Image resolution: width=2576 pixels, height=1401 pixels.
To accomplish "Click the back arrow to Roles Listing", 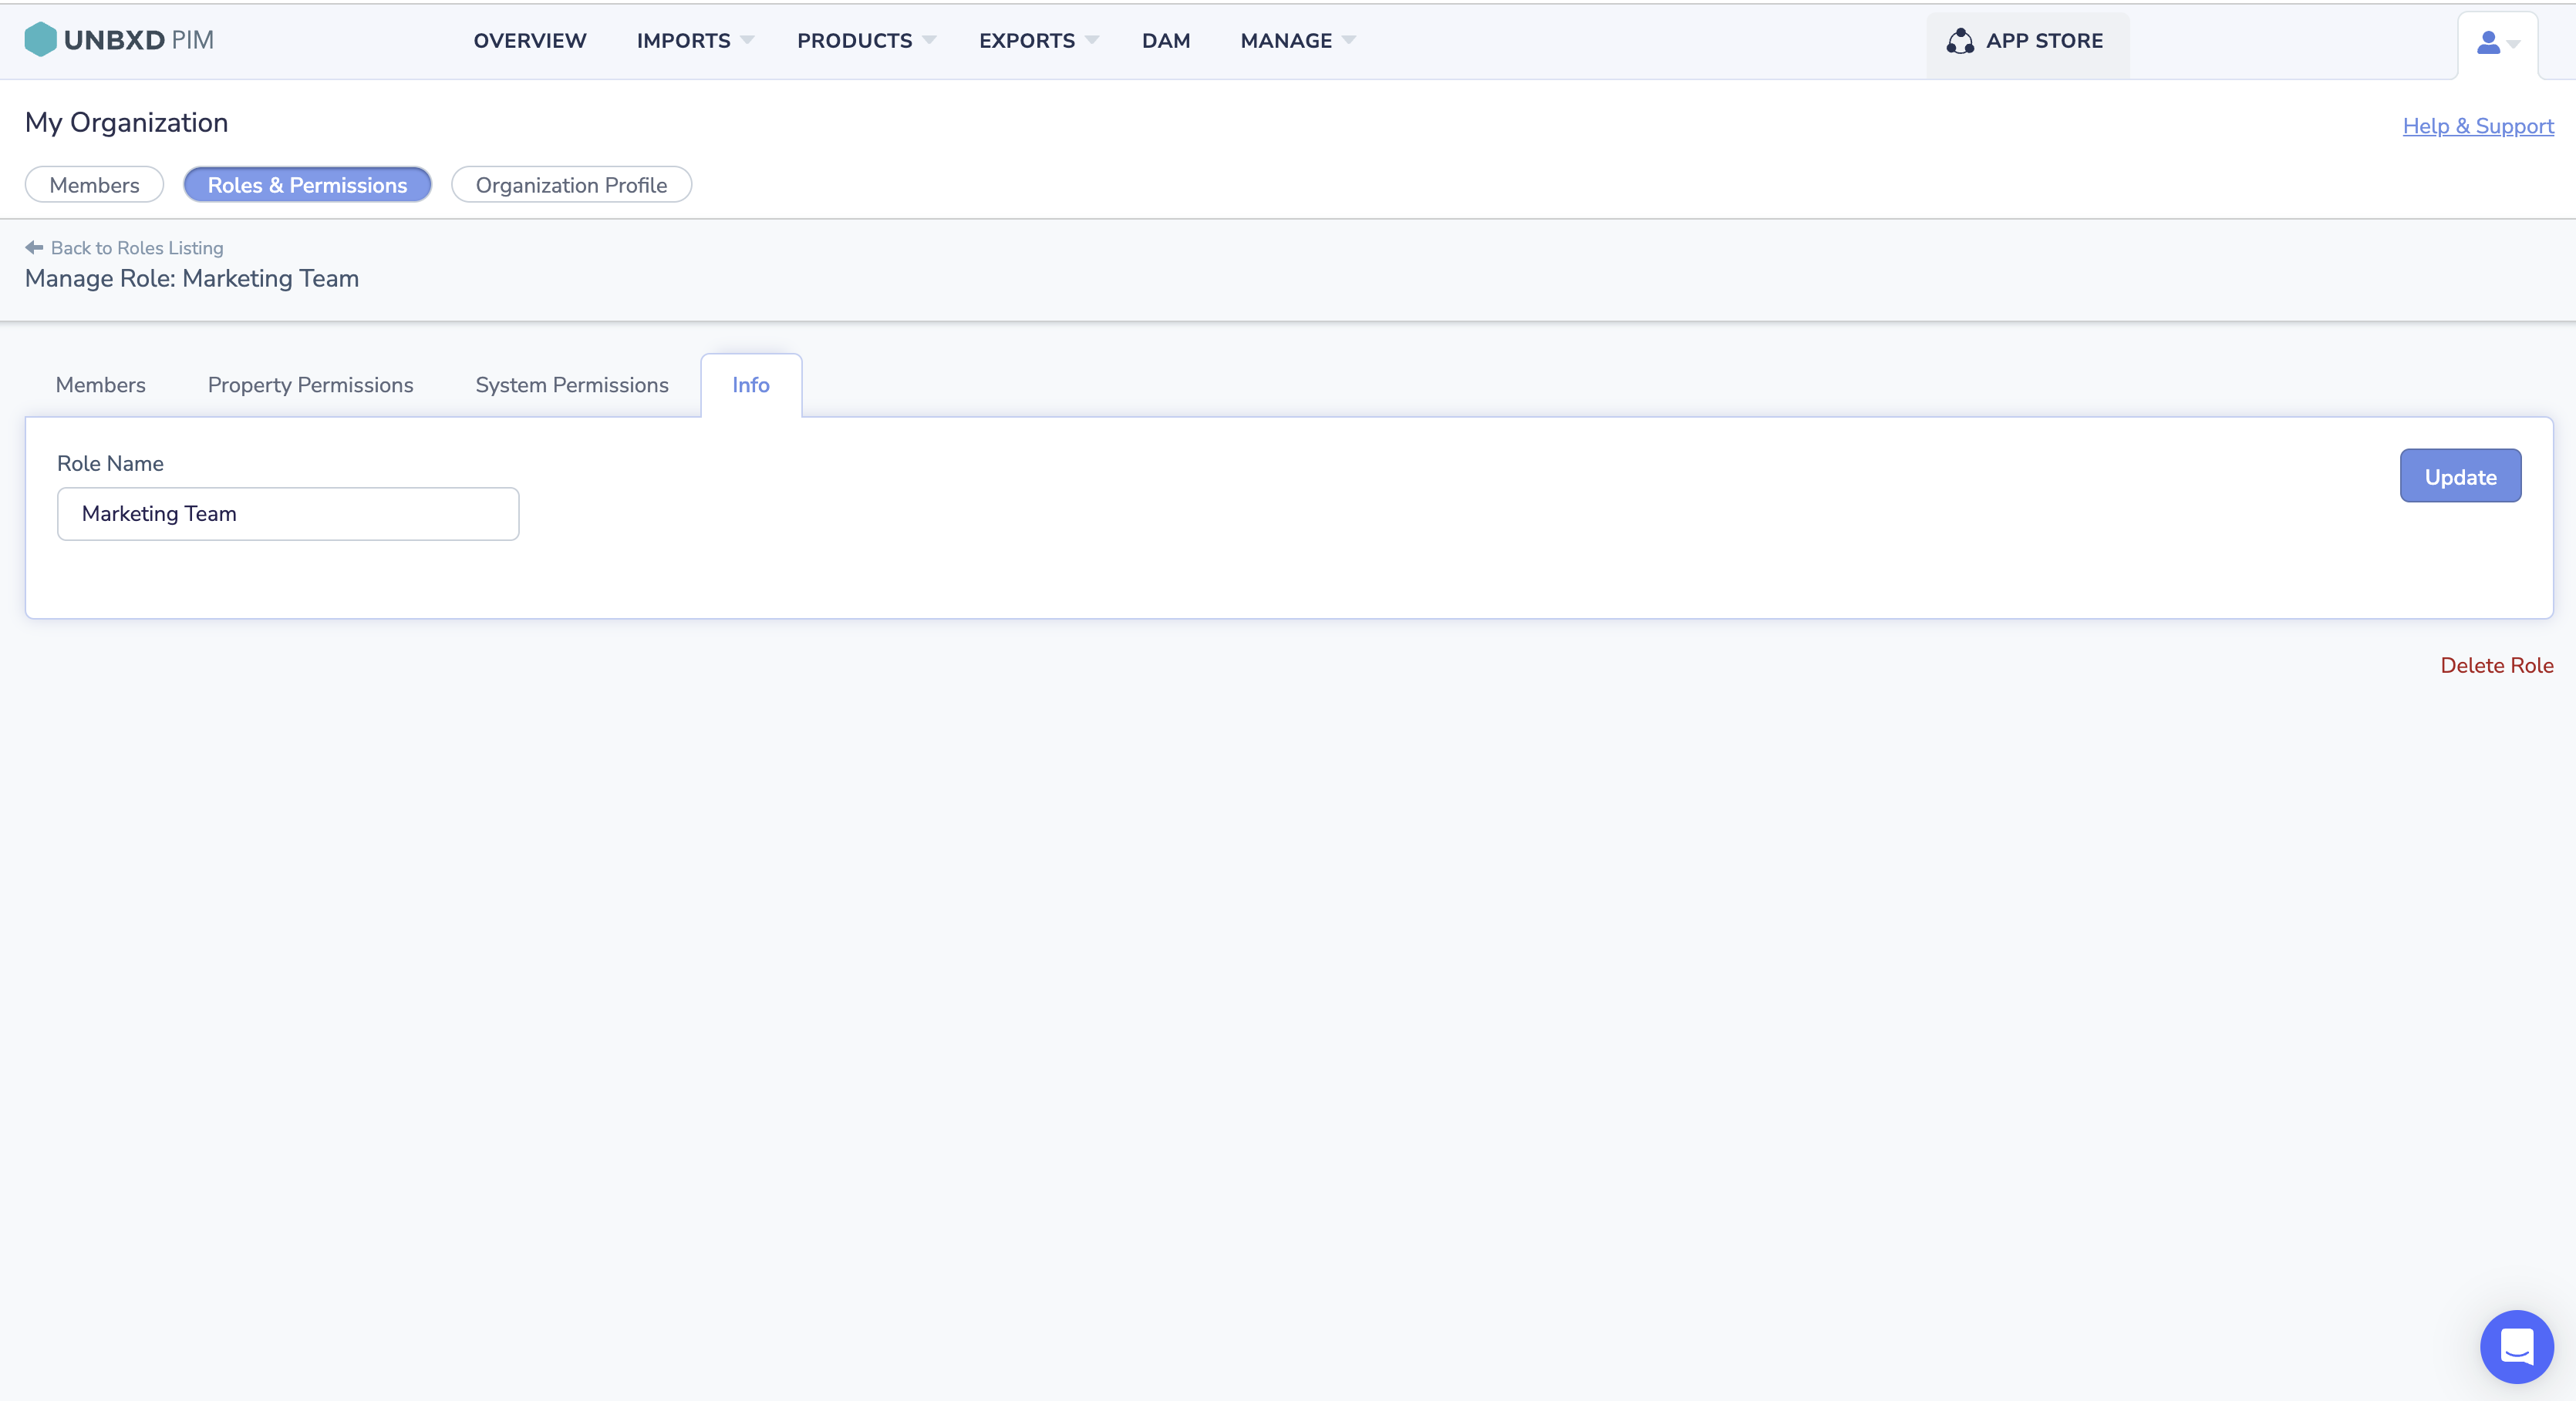I will [x=34, y=247].
